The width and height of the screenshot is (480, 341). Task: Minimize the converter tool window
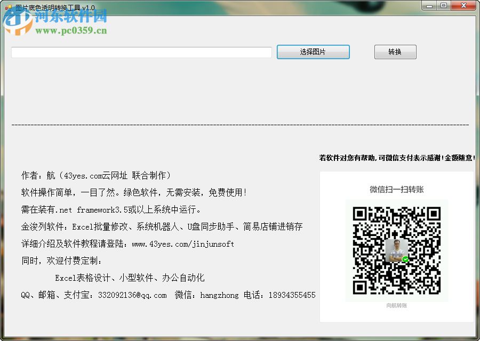tap(430, 5)
